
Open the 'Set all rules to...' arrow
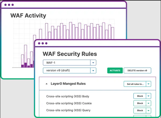(x=148, y=84)
